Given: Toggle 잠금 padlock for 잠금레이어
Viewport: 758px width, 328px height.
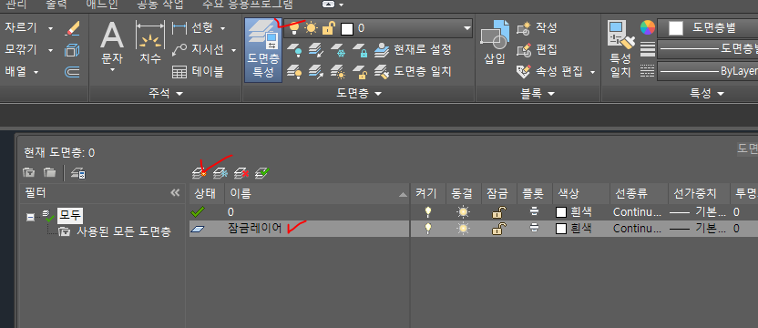Looking at the screenshot, I should pos(499,229).
